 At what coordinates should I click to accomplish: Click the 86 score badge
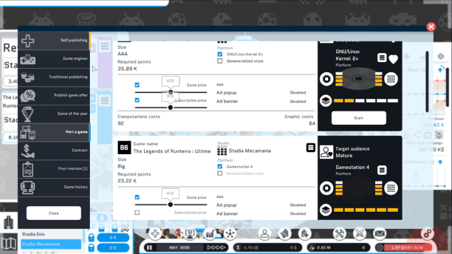click(x=124, y=148)
